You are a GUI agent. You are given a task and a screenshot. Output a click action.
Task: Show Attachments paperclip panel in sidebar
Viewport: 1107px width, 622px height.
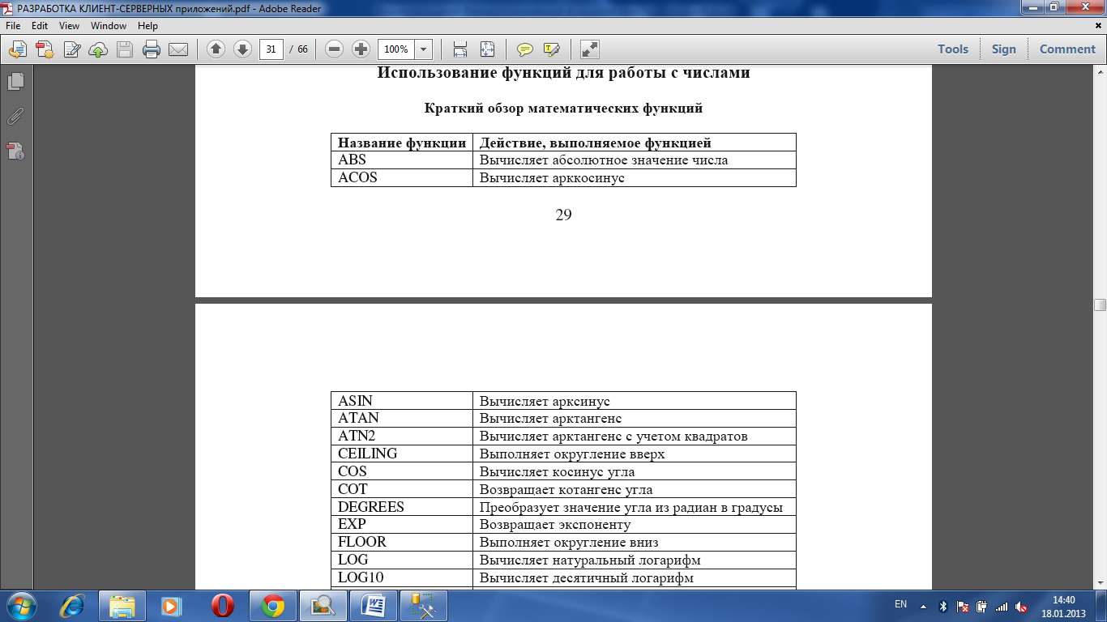pyautogui.click(x=15, y=116)
